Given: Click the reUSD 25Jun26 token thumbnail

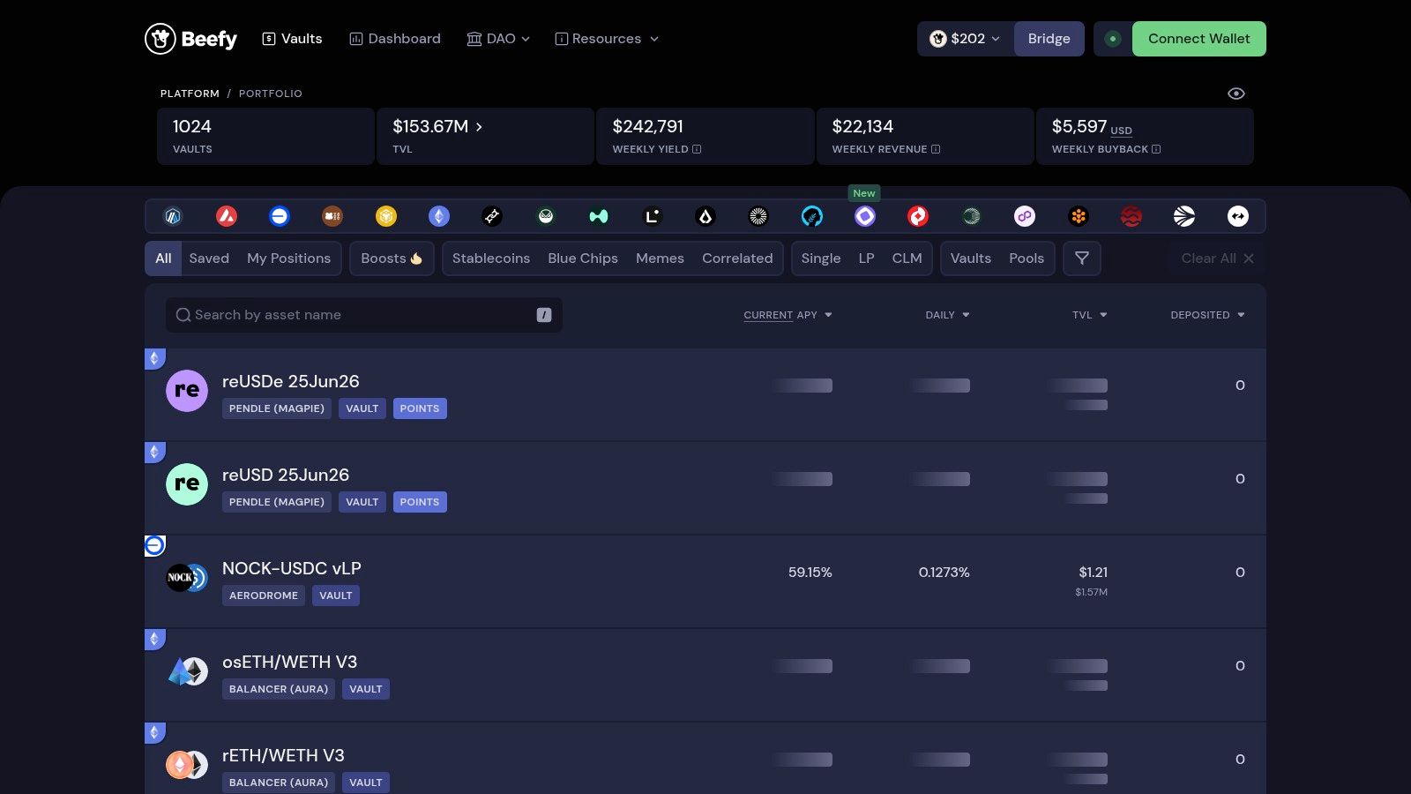Looking at the screenshot, I should pos(187,483).
